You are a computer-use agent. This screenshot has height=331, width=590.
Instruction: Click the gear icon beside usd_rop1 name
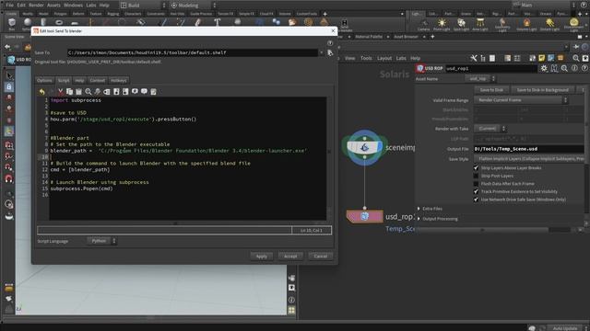click(x=544, y=68)
